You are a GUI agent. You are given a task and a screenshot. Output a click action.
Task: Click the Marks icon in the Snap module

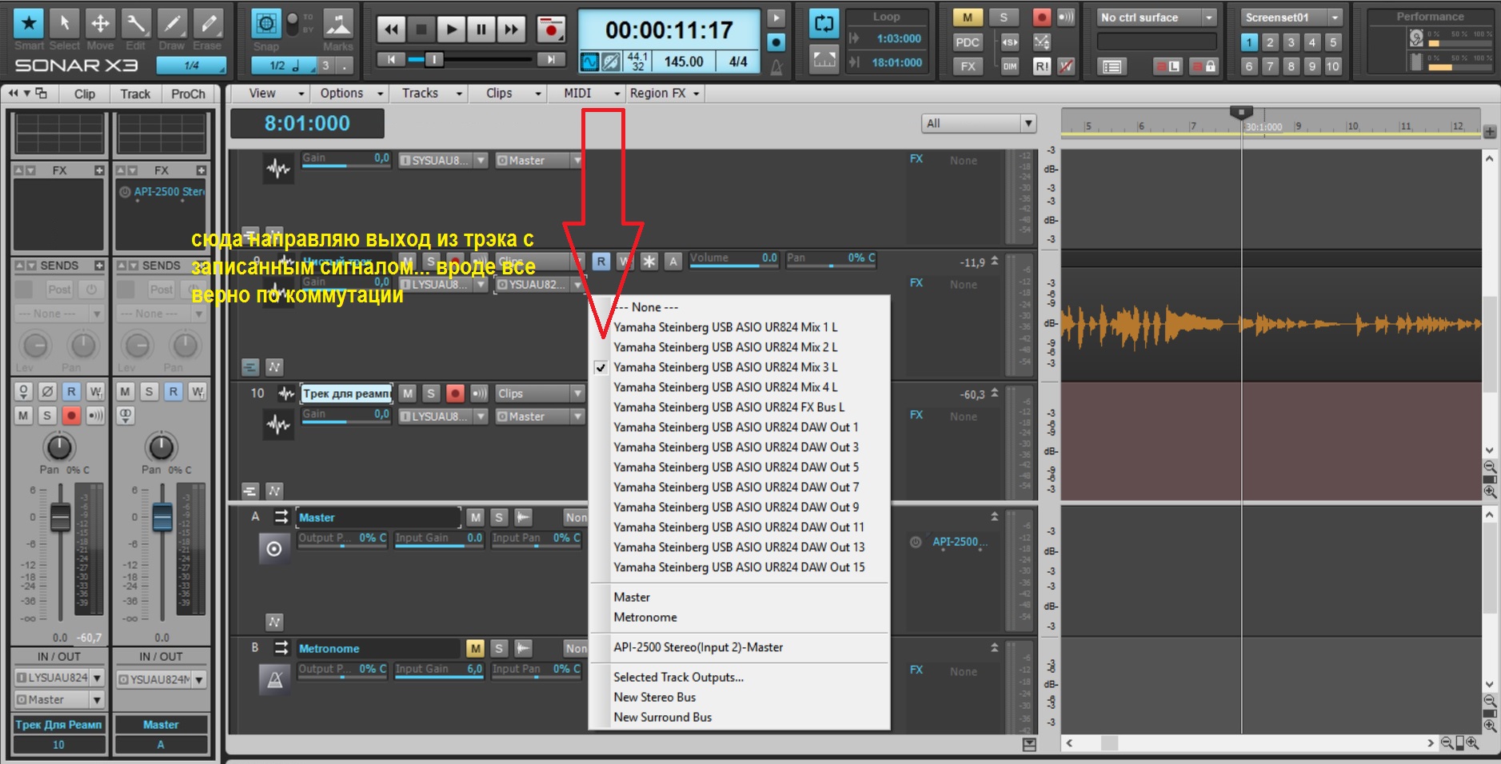(x=337, y=24)
